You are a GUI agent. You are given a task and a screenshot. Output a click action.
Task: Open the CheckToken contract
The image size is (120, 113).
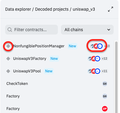click(17, 84)
